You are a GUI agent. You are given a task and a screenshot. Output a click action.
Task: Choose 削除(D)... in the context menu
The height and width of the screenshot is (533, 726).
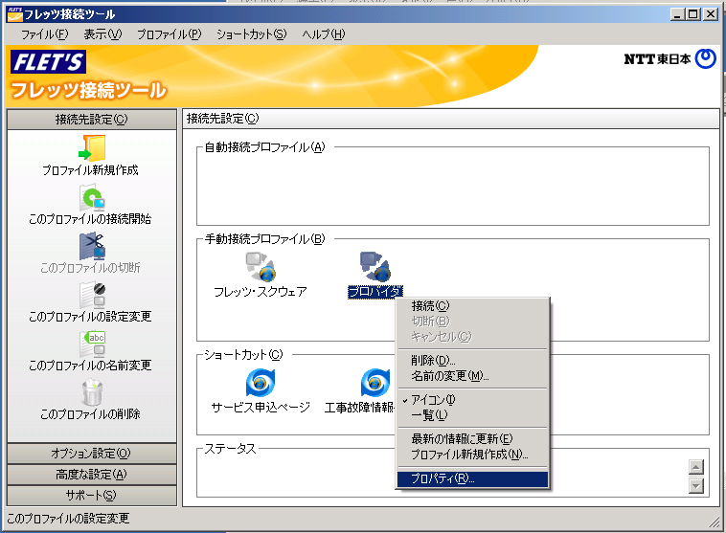coord(472,360)
